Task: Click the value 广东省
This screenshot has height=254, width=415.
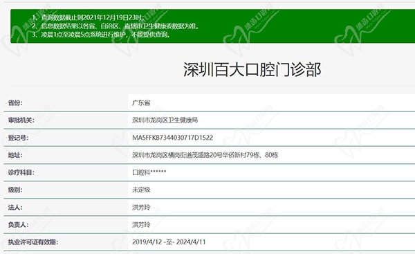Action: pyautogui.click(x=141, y=102)
